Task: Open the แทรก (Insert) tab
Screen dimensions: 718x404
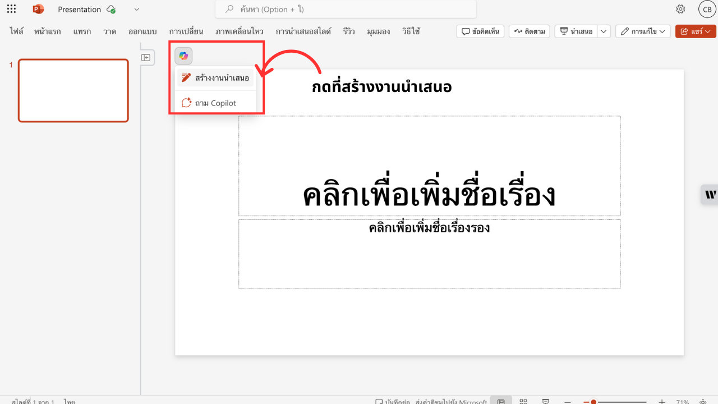Action: (82, 31)
